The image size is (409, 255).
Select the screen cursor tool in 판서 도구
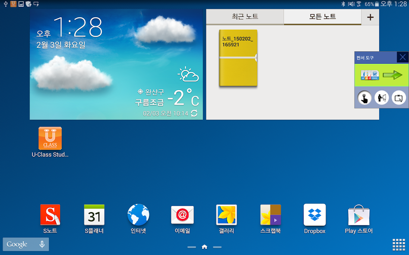(x=399, y=98)
